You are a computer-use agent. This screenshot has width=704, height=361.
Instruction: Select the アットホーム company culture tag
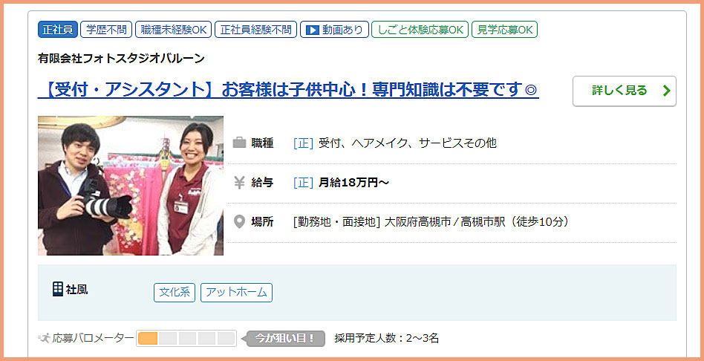pyautogui.click(x=236, y=293)
